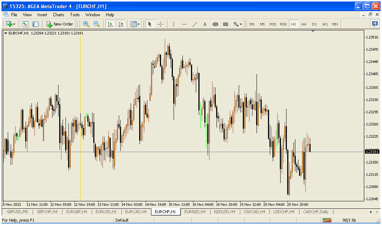Screen dimensions: 382x225
Task: Switch to NZDUSD,H4 chart tab
Action: click(225, 212)
